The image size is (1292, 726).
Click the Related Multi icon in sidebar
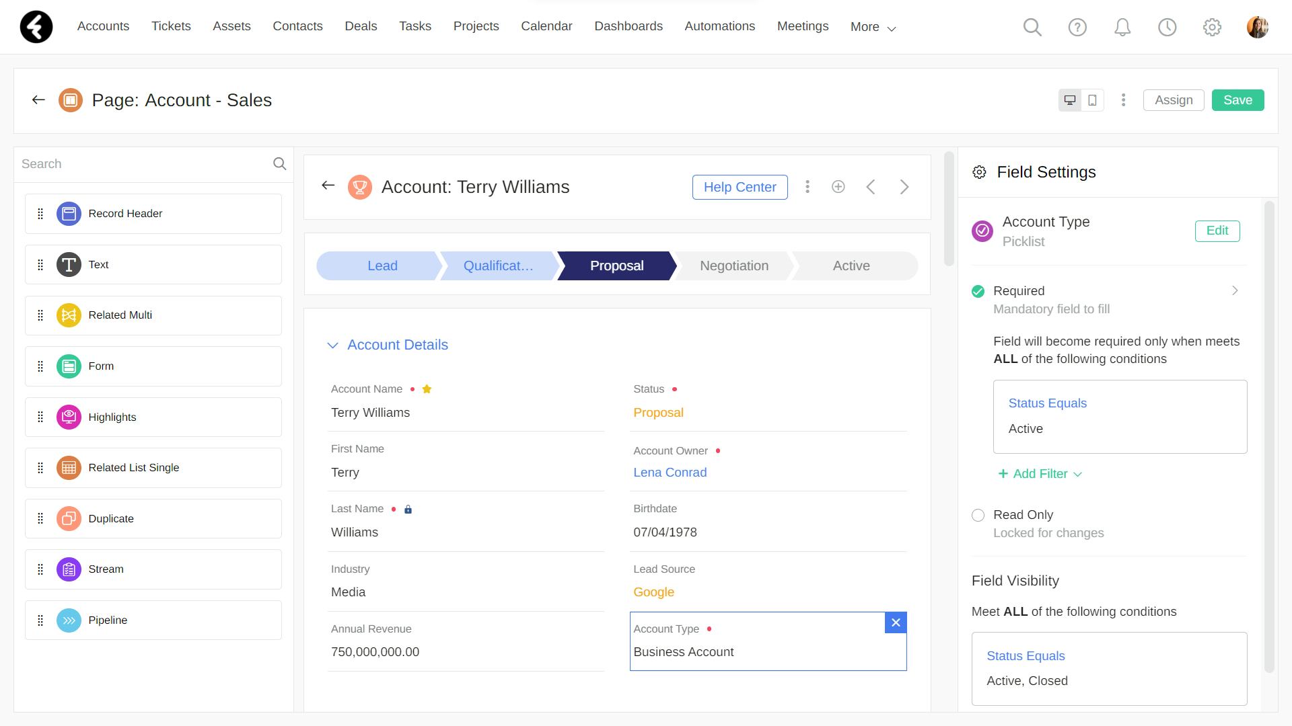tap(69, 315)
